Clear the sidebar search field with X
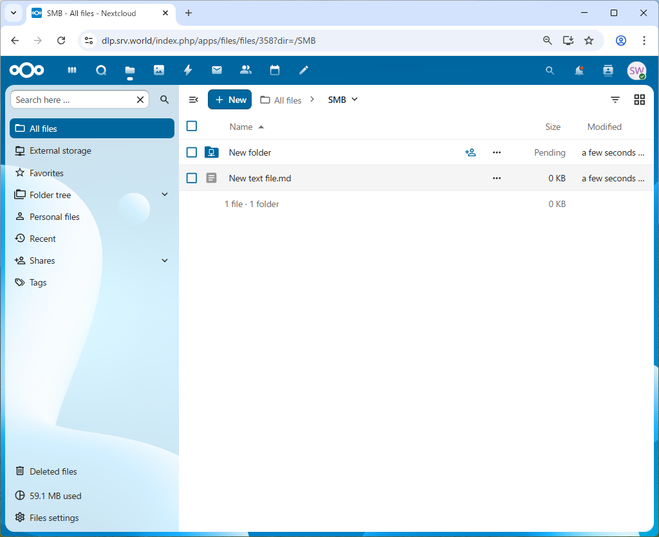659x537 pixels. (x=140, y=100)
